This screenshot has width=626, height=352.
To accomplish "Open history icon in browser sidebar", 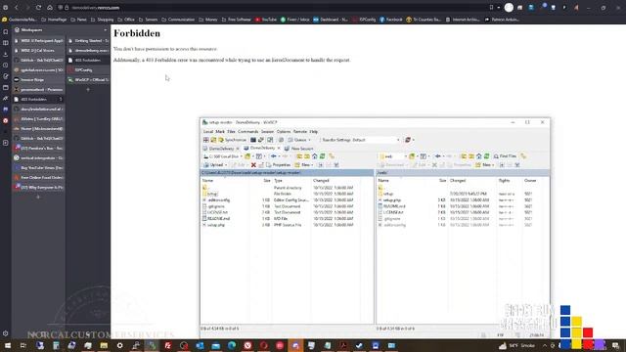I will (x=6, y=66).
